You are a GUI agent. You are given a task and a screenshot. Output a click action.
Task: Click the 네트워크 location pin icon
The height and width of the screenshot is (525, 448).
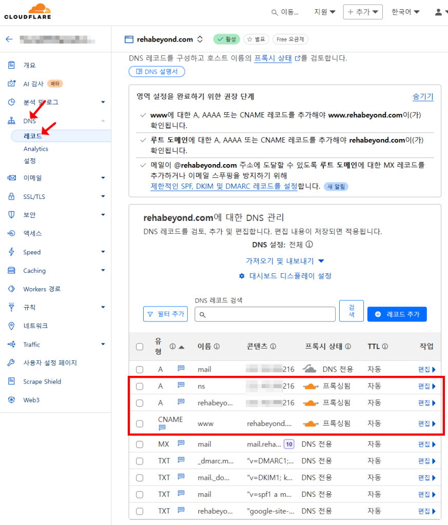[11, 326]
